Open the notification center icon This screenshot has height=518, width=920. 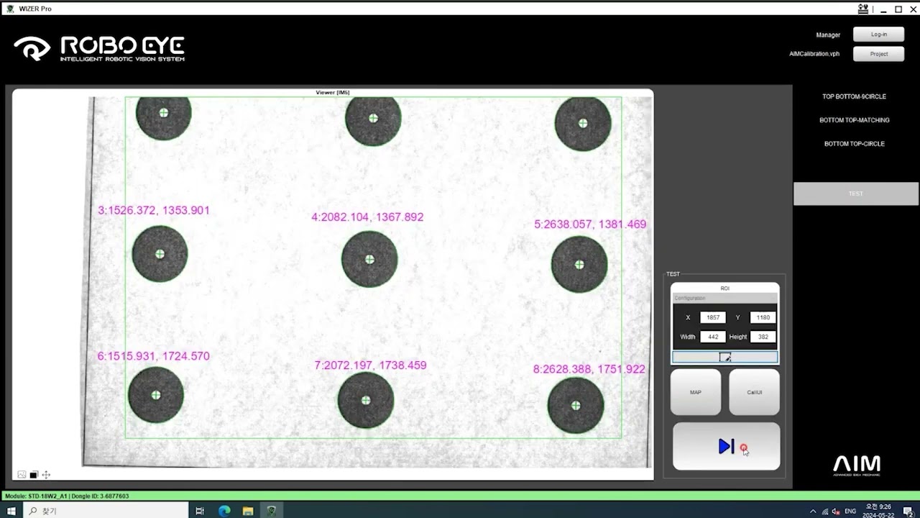click(908, 512)
